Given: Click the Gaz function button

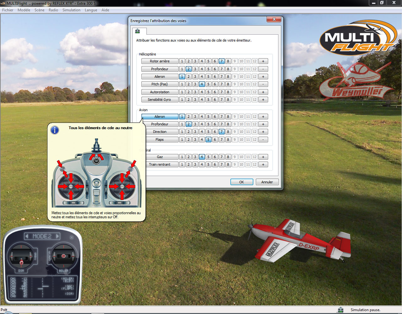Looking at the screenshot, I should pyautogui.click(x=160, y=157).
